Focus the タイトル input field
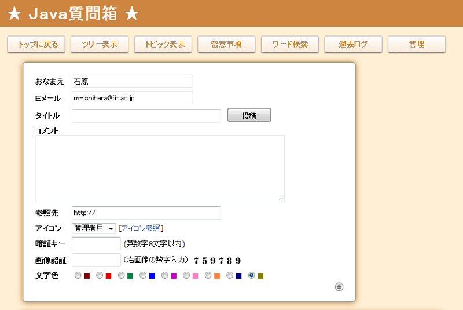The height and width of the screenshot is (310, 463). point(146,115)
